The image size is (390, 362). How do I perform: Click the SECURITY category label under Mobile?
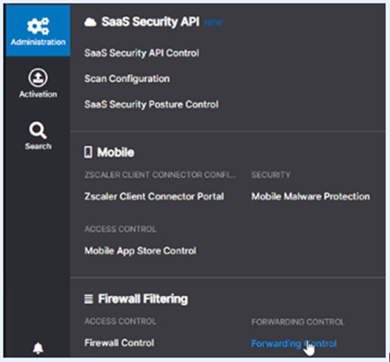click(x=271, y=175)
